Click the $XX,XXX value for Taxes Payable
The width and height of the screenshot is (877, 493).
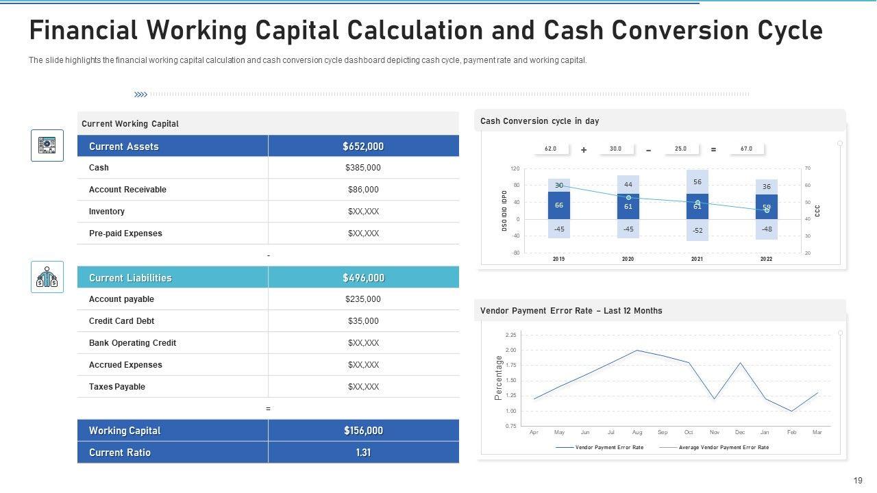pos(363,387)
